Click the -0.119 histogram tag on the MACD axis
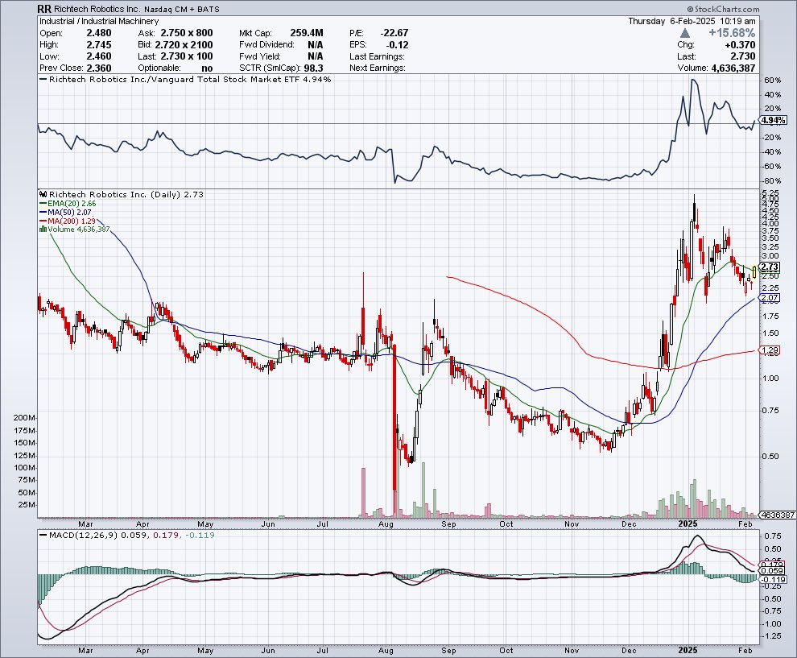This screenshot has height=658, width=797. 774,580
